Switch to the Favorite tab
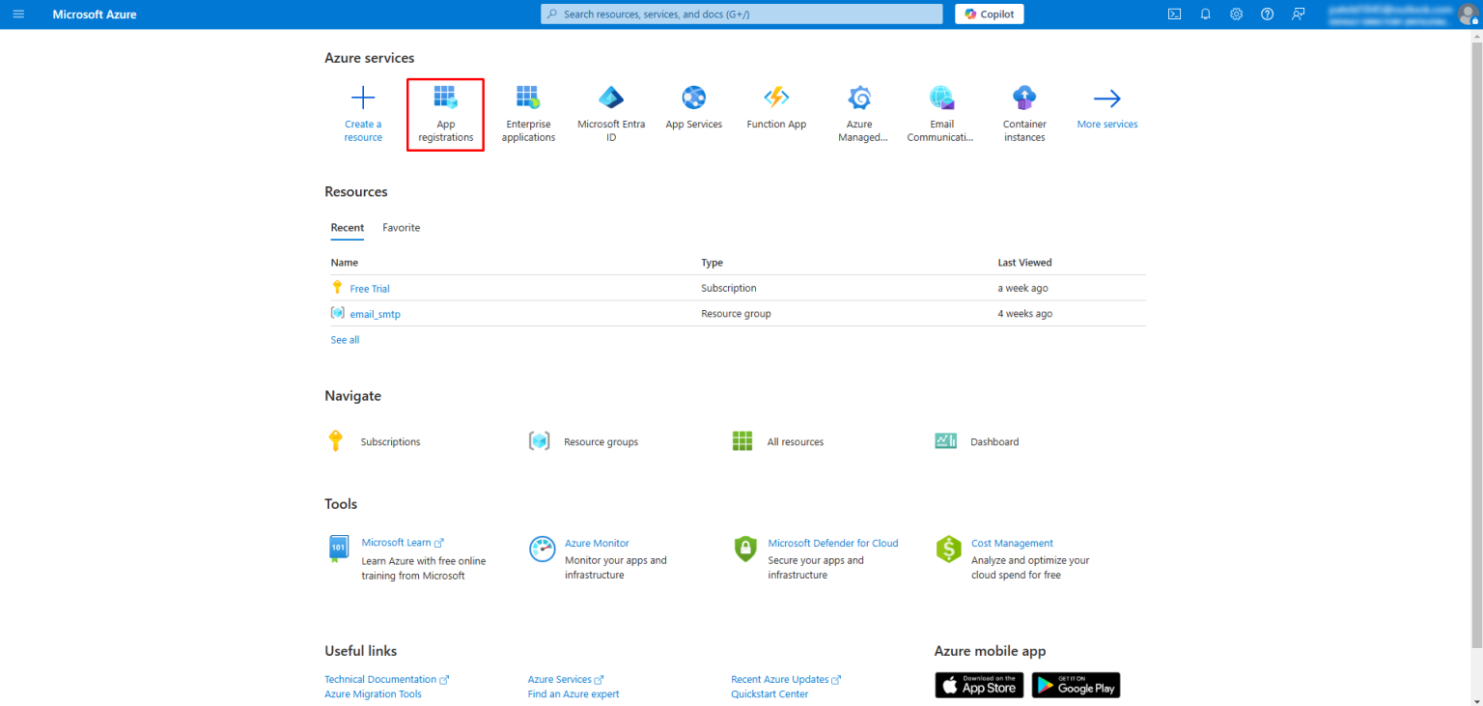This screenshot has height=706, width=1483. 401,228
